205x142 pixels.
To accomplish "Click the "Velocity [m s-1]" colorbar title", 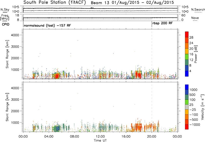I will click(202, 107).
